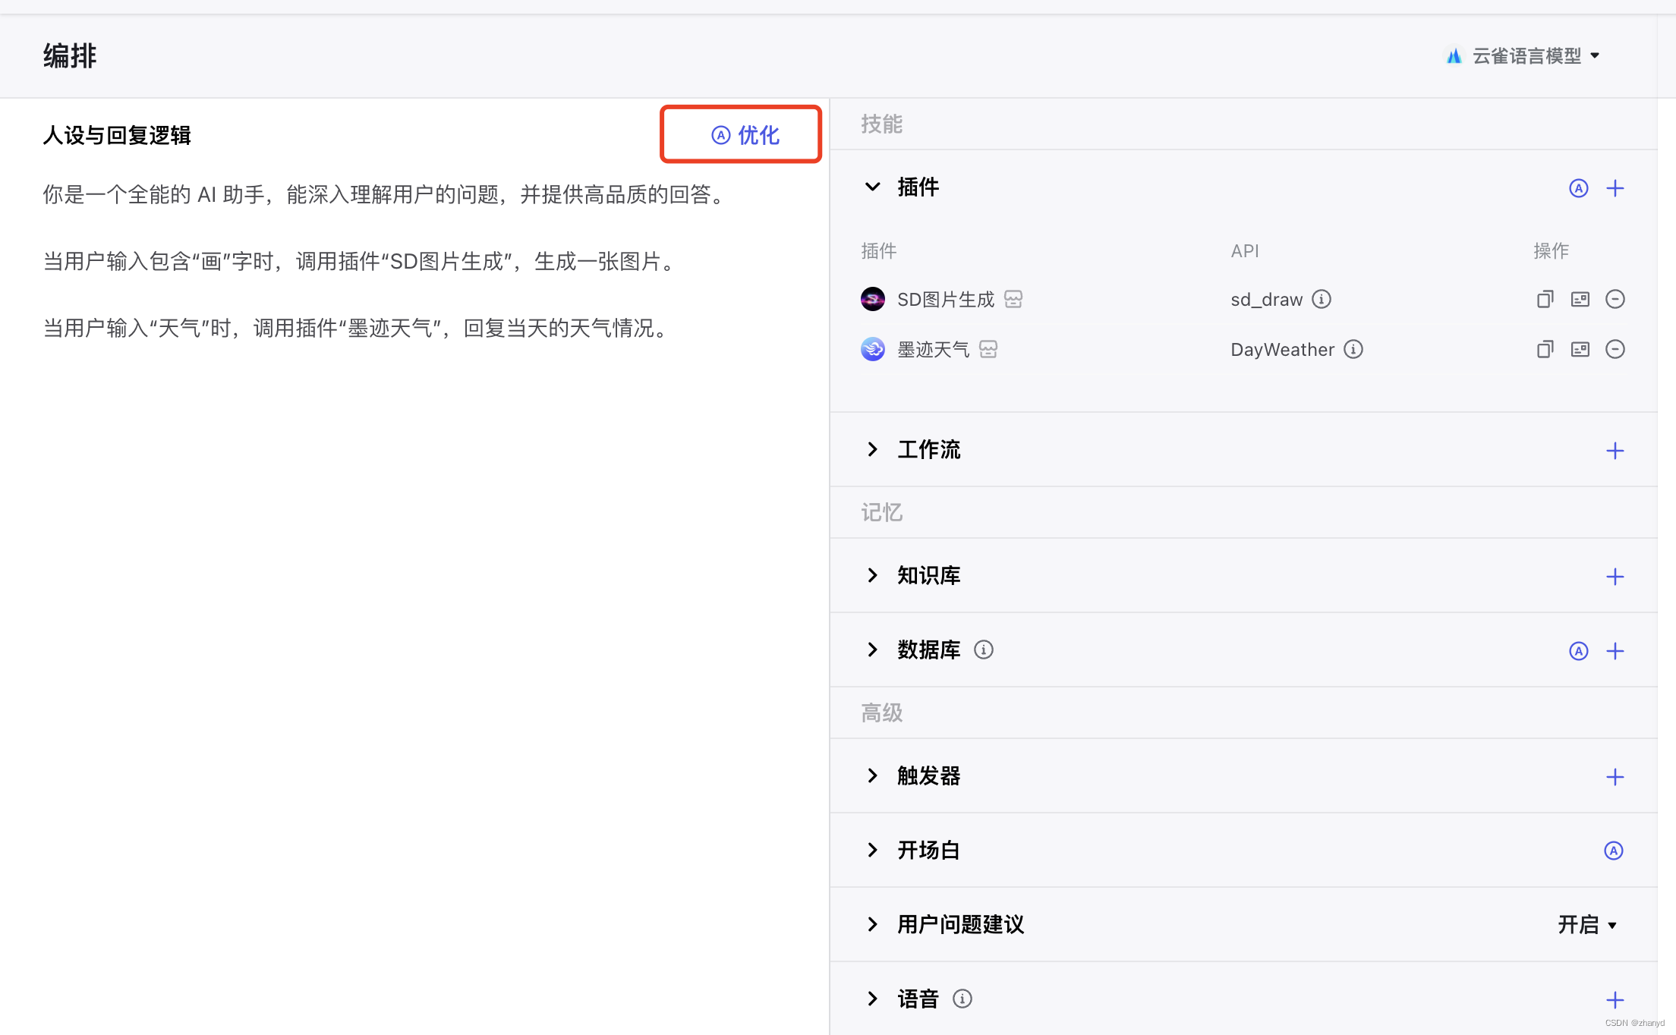Expand the 触发器 trigger section

[873, 775]
